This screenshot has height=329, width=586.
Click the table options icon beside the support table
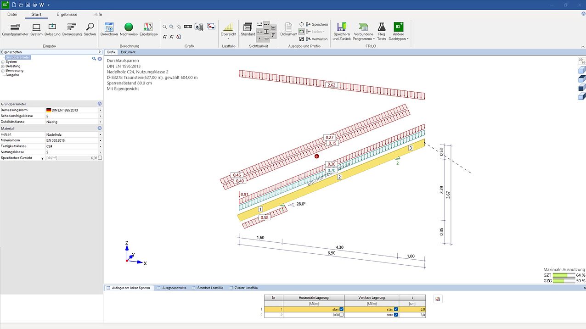[x=438, y=299]
